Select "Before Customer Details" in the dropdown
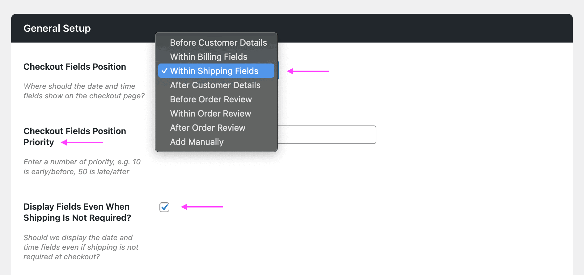584x275 pixels. point(218,43)
